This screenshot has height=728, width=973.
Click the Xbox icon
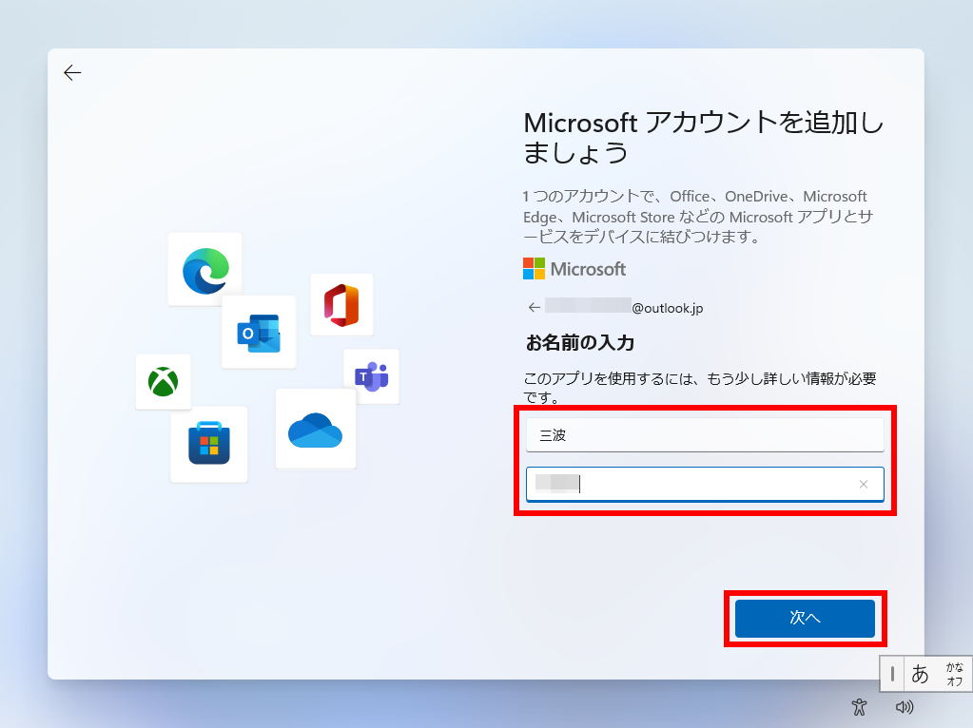pyautogui.click(x=163, y=382)
